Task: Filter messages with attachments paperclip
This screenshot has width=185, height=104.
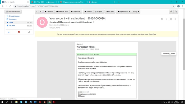Action: [29, 32]
